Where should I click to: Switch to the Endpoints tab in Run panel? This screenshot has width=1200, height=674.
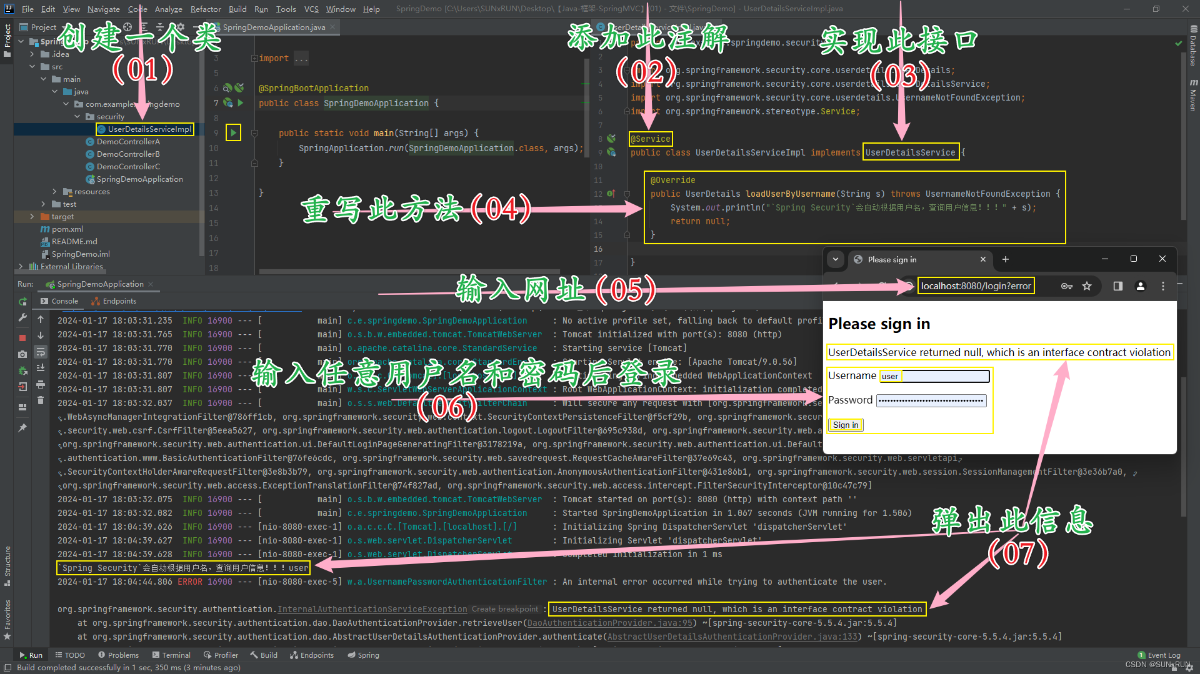click(114, 301)
